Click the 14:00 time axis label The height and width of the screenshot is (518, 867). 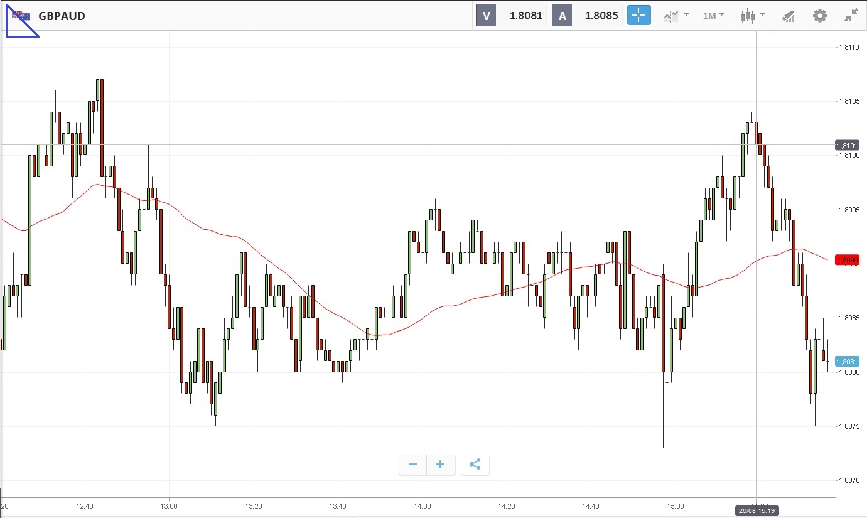tap(423, 505)
